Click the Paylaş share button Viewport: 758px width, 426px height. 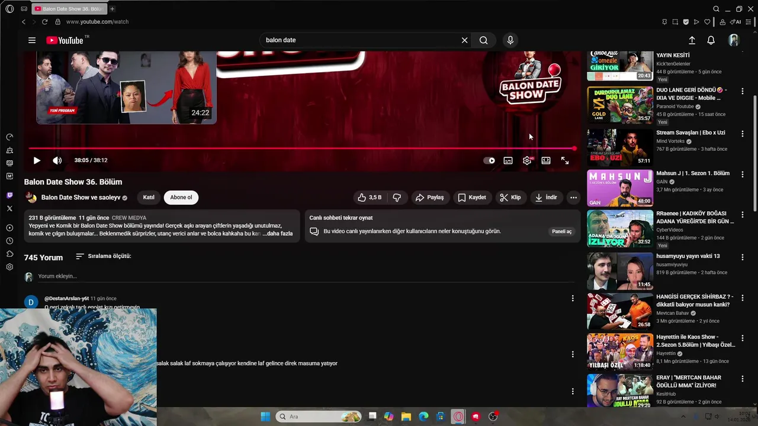coord(429,198)
